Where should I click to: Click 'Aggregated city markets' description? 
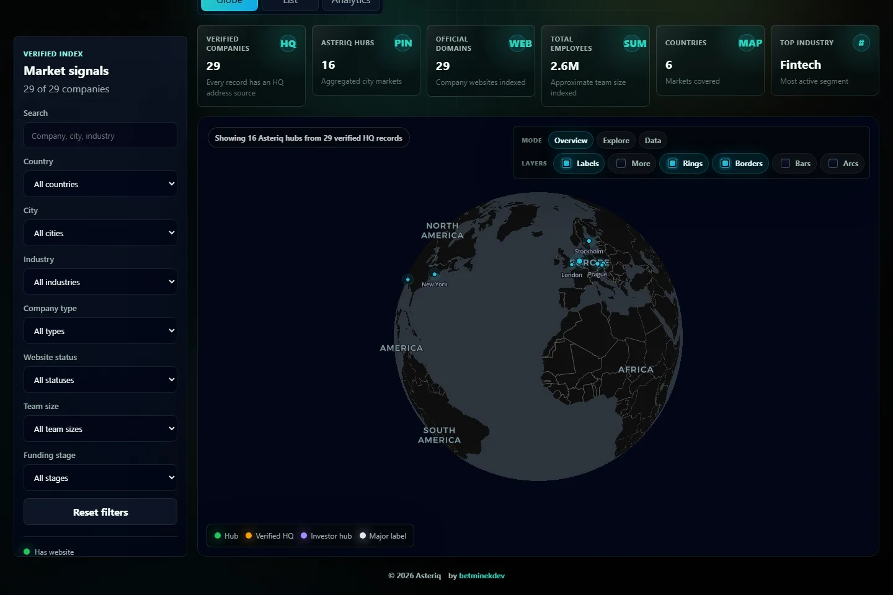coord(362,81)
